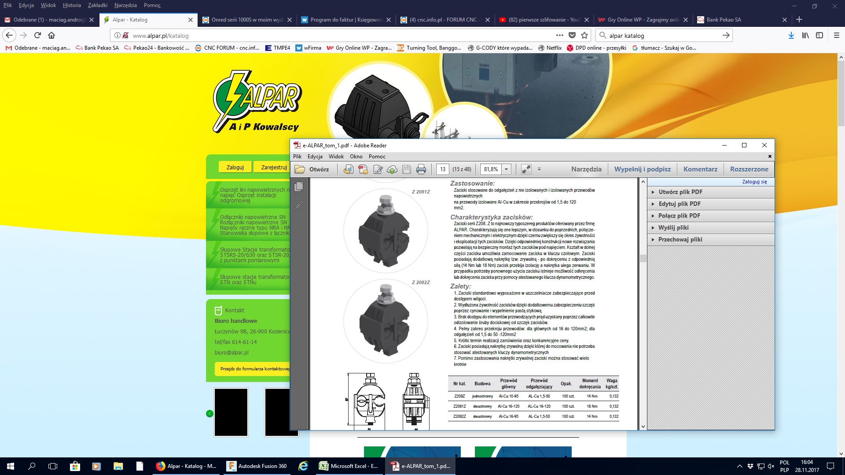
Task: Open the attachments paperclip panel in Reader
Action: coord(299,205)
